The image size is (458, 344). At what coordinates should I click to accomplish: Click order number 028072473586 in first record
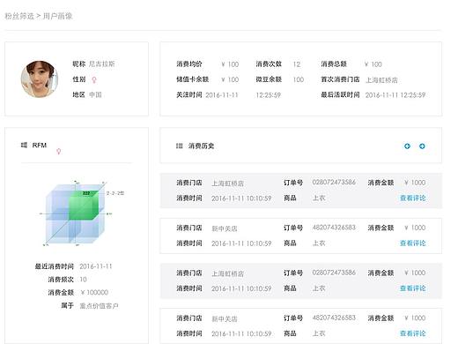pos(334,183)
